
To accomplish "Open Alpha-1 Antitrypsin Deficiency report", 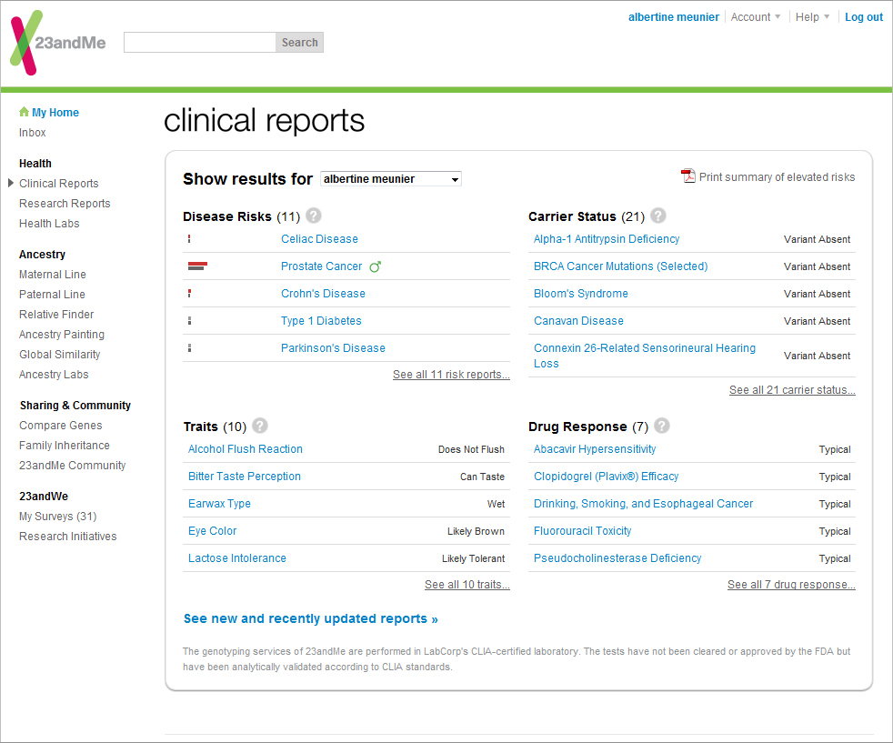I will pos(607,239).
